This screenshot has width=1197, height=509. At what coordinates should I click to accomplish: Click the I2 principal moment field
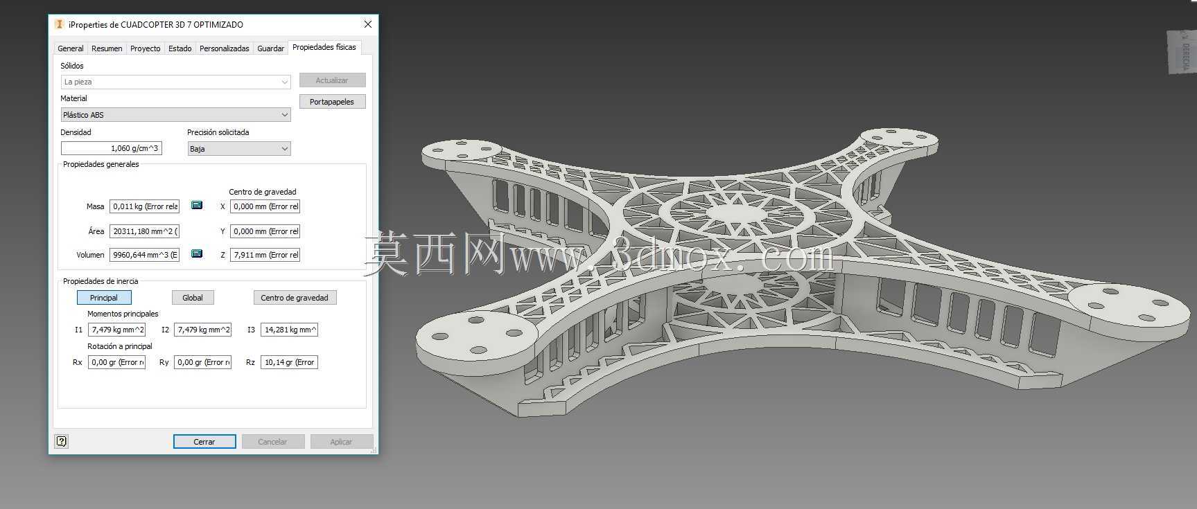pyautogui.click(x=203, y=330)
